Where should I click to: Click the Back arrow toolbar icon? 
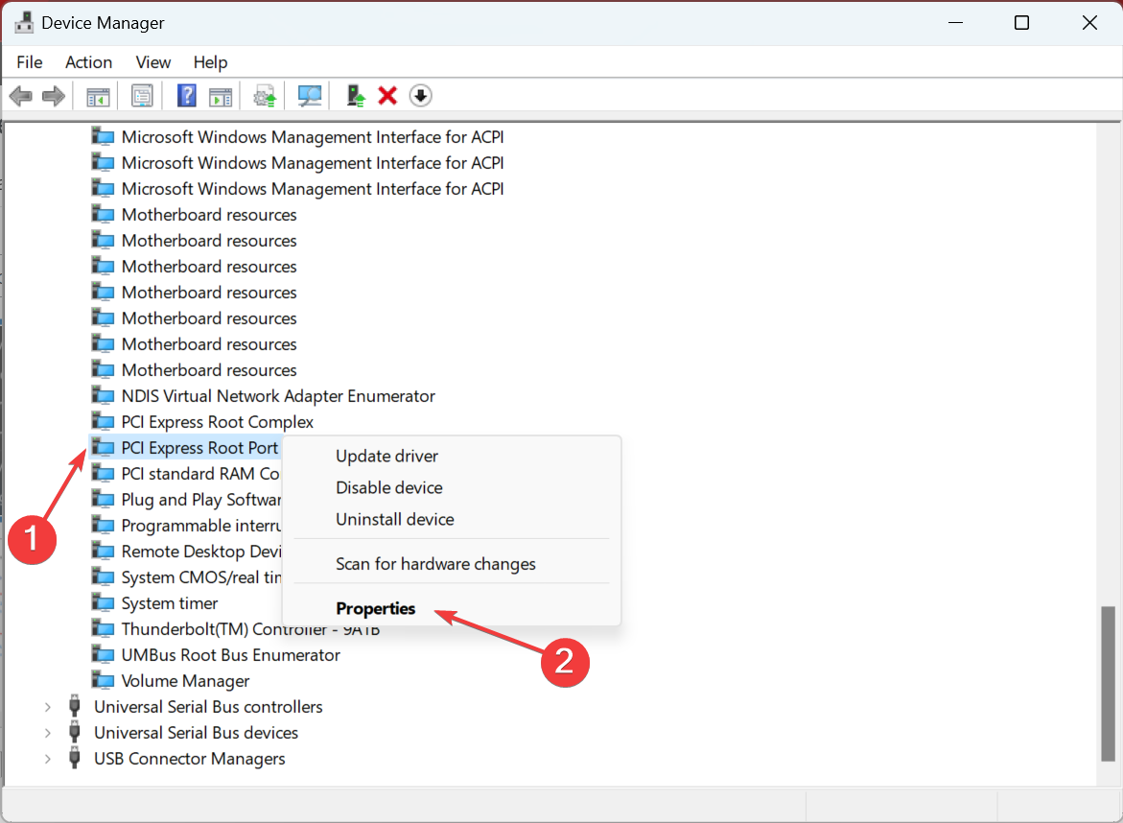(x=20, y=96)
